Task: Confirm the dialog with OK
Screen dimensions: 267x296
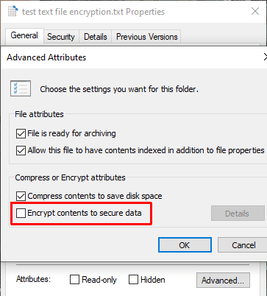Action: tap(185, 245)
